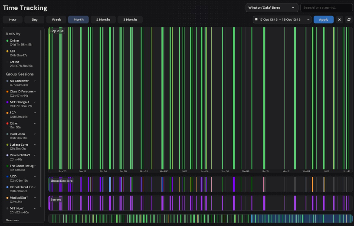Image resolution: width=354 pixels, height=226 pixels.
Task: Click the sidebar vertical scrollbar
Action: (41, 118)
